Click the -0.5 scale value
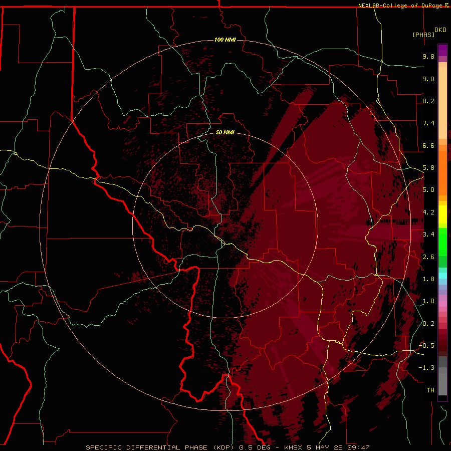The image size is (451, 451). pyautogui.click(x=426, y=346)
